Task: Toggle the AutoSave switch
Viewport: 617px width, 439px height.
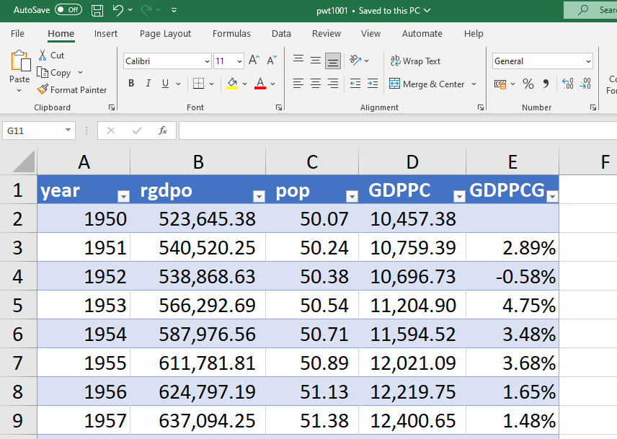Action: [68, 10]
